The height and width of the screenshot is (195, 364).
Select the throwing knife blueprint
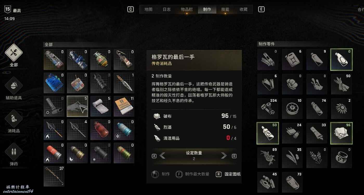pyautogui.click(x=124, y=83)
